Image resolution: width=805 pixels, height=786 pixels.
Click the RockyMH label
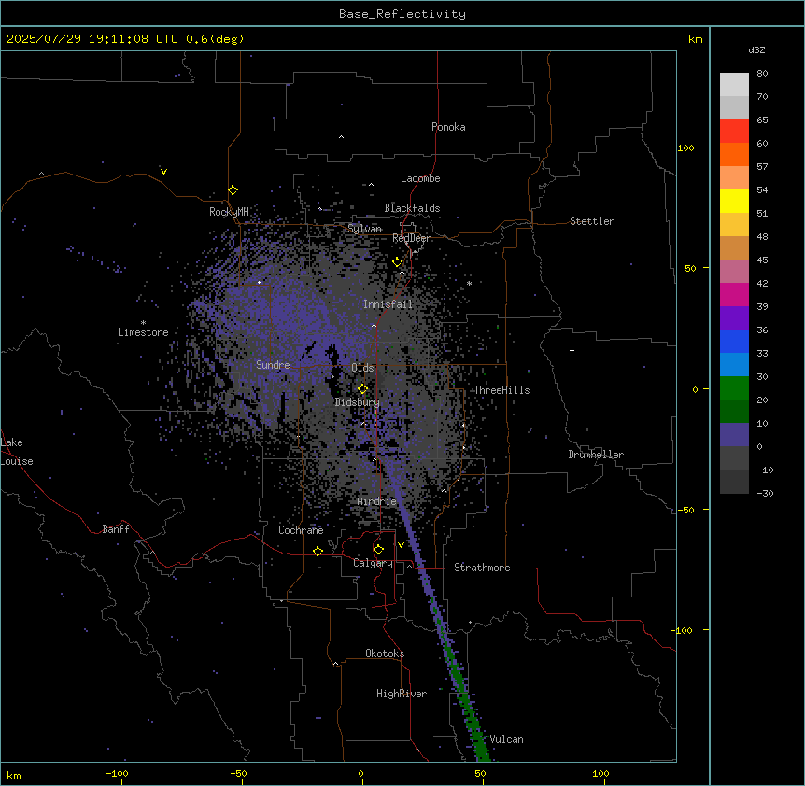[x=229, y=212]
